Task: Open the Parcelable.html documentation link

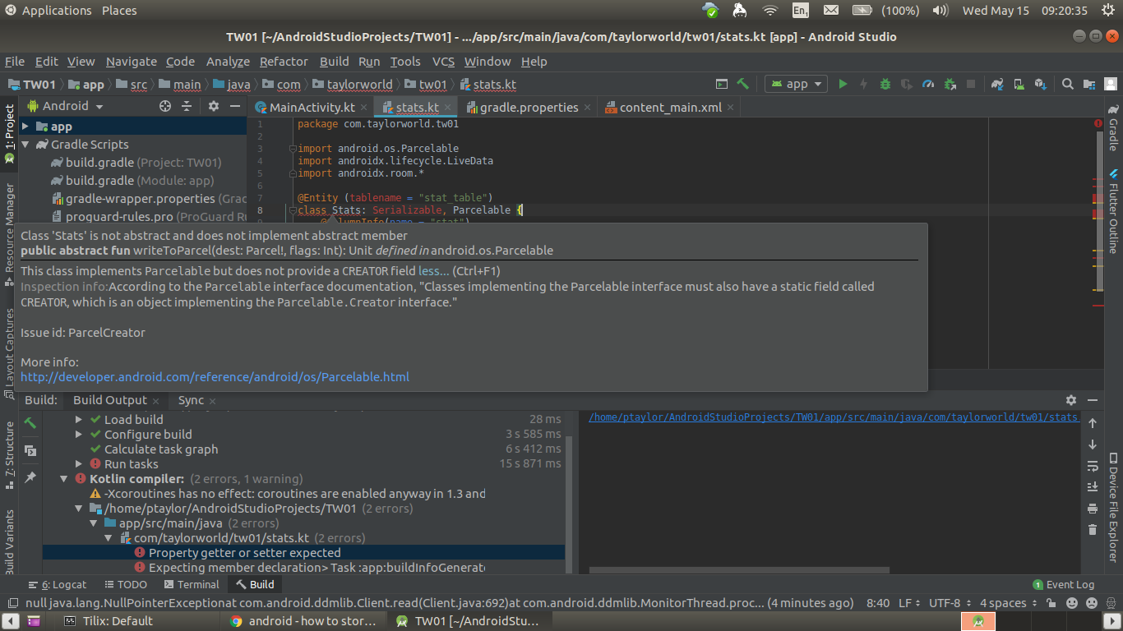Action: (x=215, y=377)
